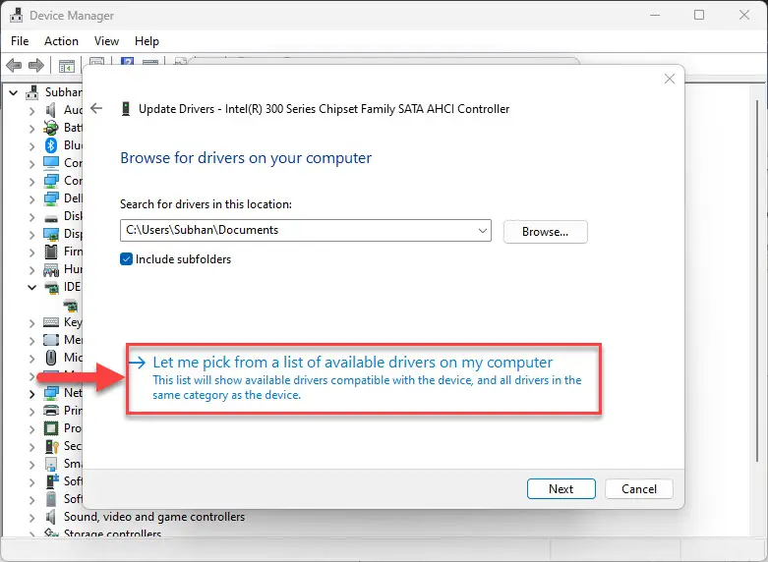
Task: Collapse the root Subhan computer node
Action: (14, 92)
